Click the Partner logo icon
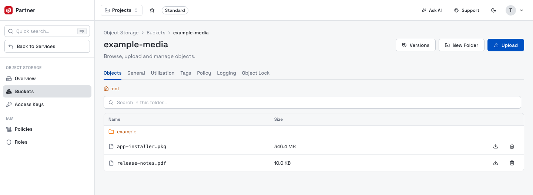 pos(9,10)
